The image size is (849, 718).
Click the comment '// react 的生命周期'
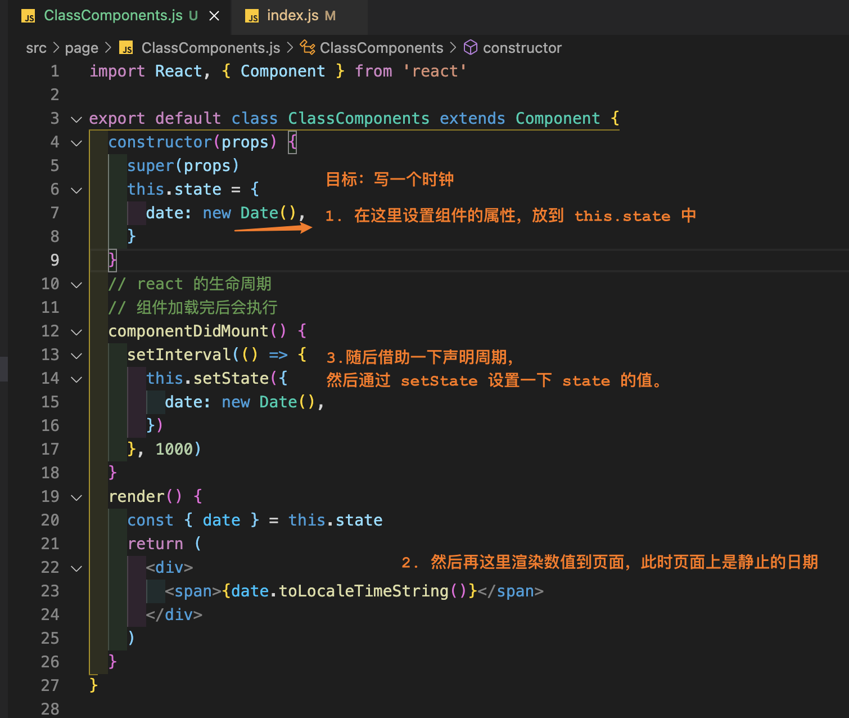[190, 284]
